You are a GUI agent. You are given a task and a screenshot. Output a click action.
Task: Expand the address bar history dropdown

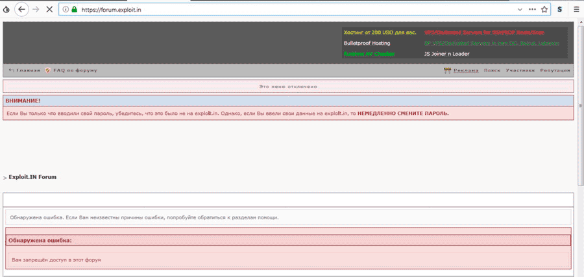[x=520, y=10]
